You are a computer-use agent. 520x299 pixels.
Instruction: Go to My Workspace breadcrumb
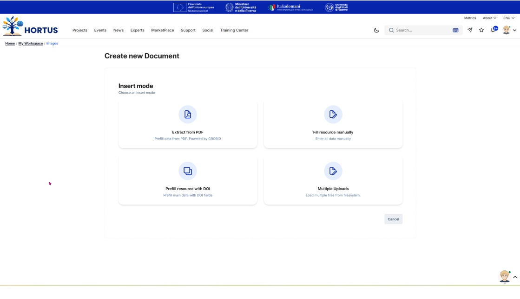tap(31, 43)
